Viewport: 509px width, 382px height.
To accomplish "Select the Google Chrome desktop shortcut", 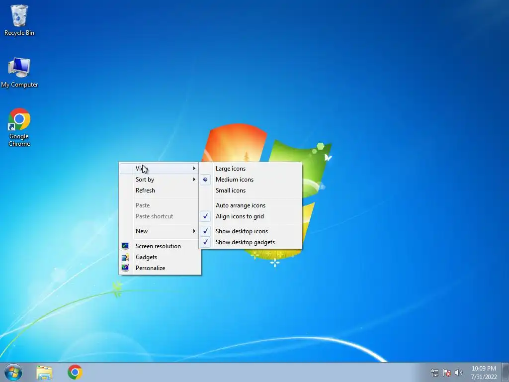I will 19,127.
